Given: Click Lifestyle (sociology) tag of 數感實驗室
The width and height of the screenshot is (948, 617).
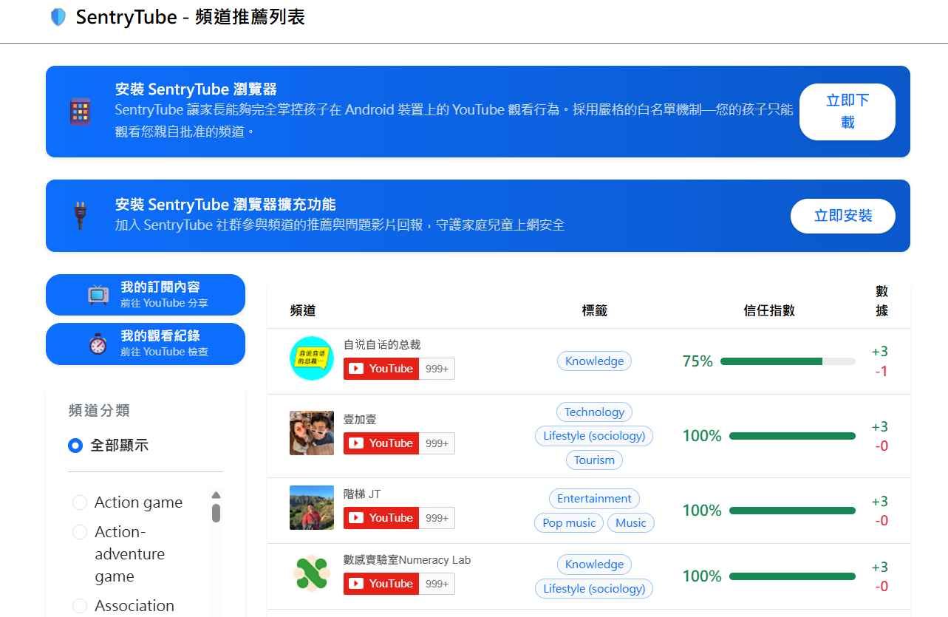Looking at the screenshot, I should click(x=594, y=589).
